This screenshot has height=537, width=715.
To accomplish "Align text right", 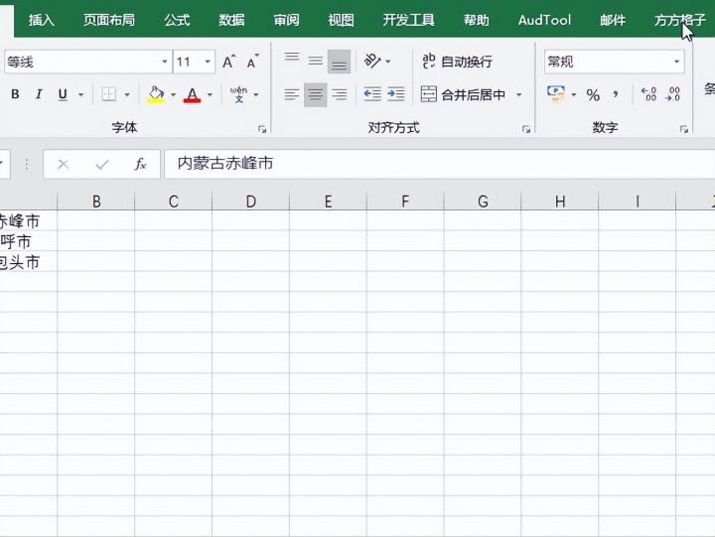I will pyautogui.click(x=339, y=94).
